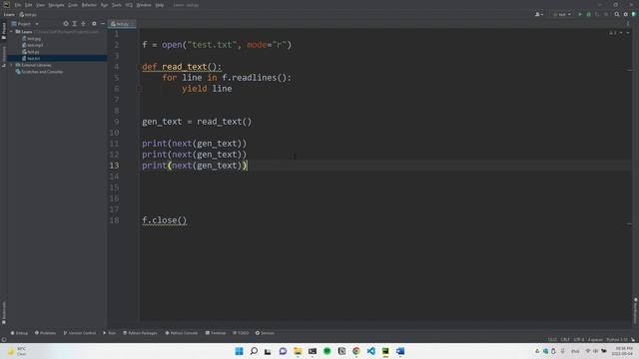The width and height of the screenshot is (639, 359).
Task: Click next-problem down arrow in inspections widget
Action: (628, 33)
